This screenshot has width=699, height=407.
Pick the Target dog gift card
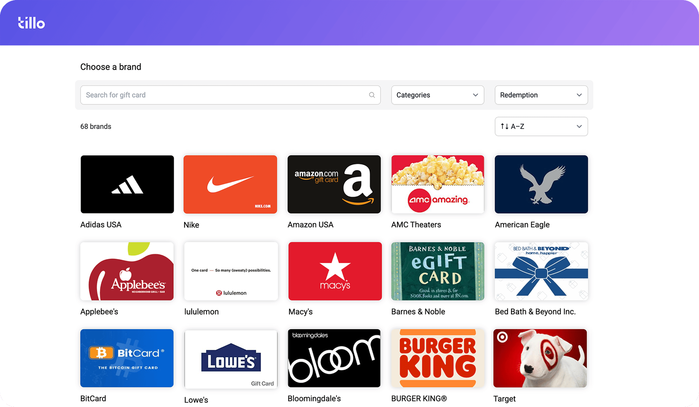540,358
